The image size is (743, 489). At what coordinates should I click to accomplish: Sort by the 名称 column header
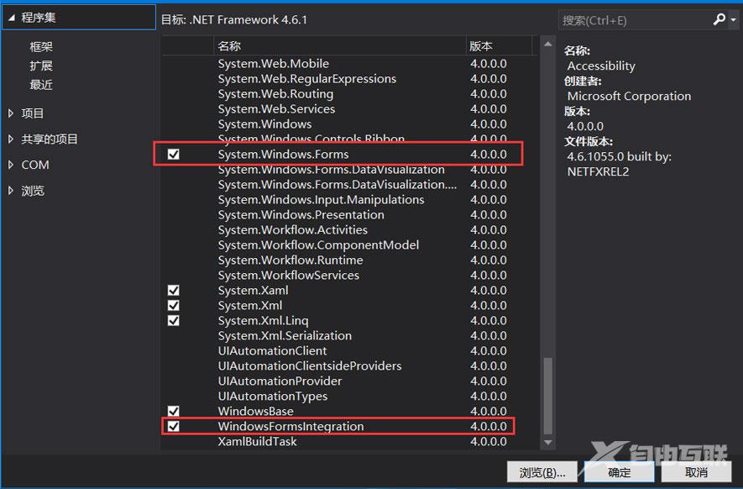click(x=339, y=46)
